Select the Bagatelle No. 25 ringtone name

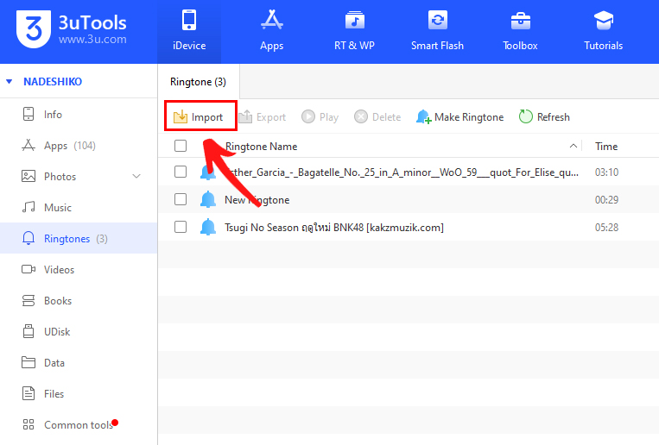[x=402, y=172]
